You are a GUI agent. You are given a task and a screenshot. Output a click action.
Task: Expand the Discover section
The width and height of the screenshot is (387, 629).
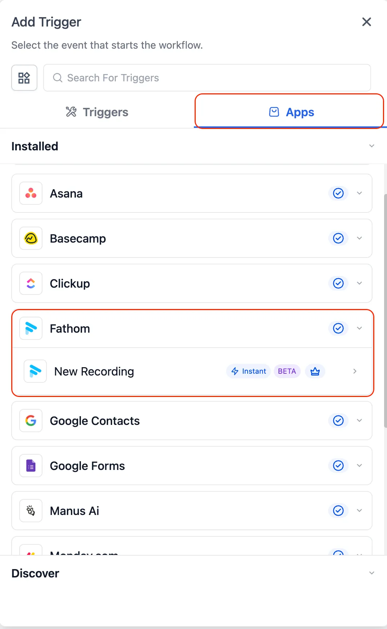372,573
